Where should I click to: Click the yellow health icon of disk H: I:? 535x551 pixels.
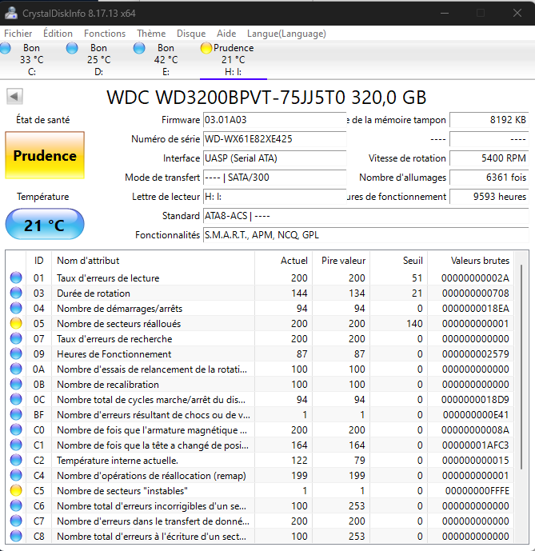pos(206,48)
